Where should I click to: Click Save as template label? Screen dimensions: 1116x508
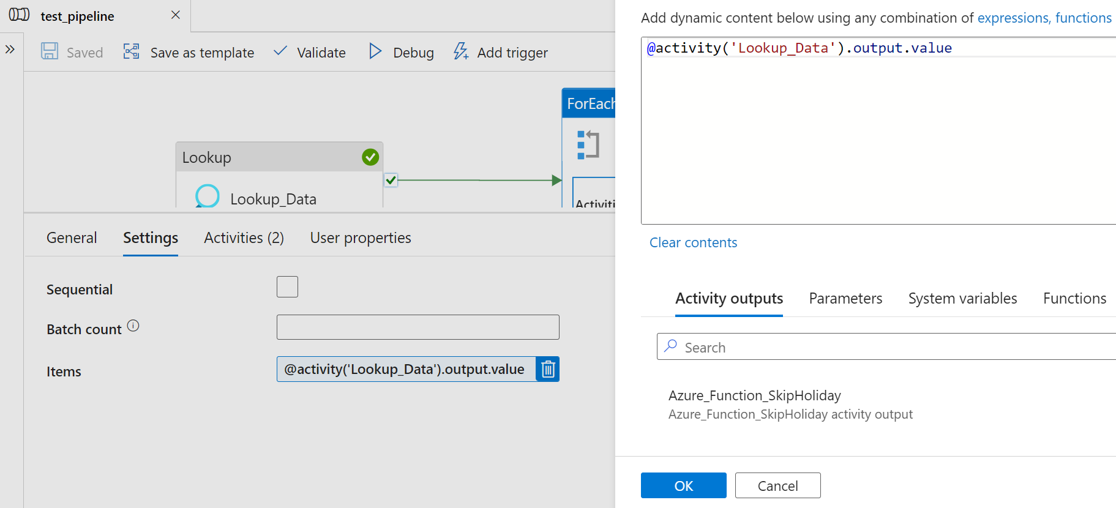[x=202, y=53]
